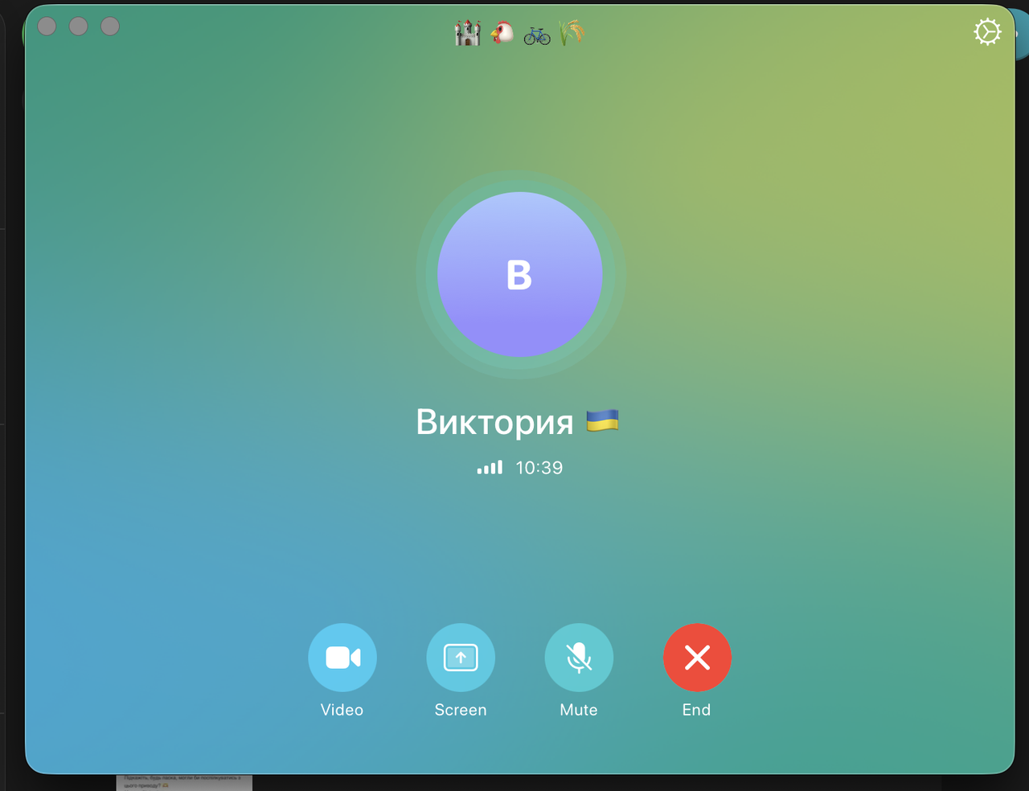1029x791 pixels.
Task: Click the Mute label text
Action: (579, 710)
